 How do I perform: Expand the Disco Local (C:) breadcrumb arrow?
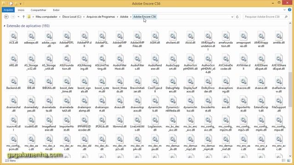coord(84,17)
